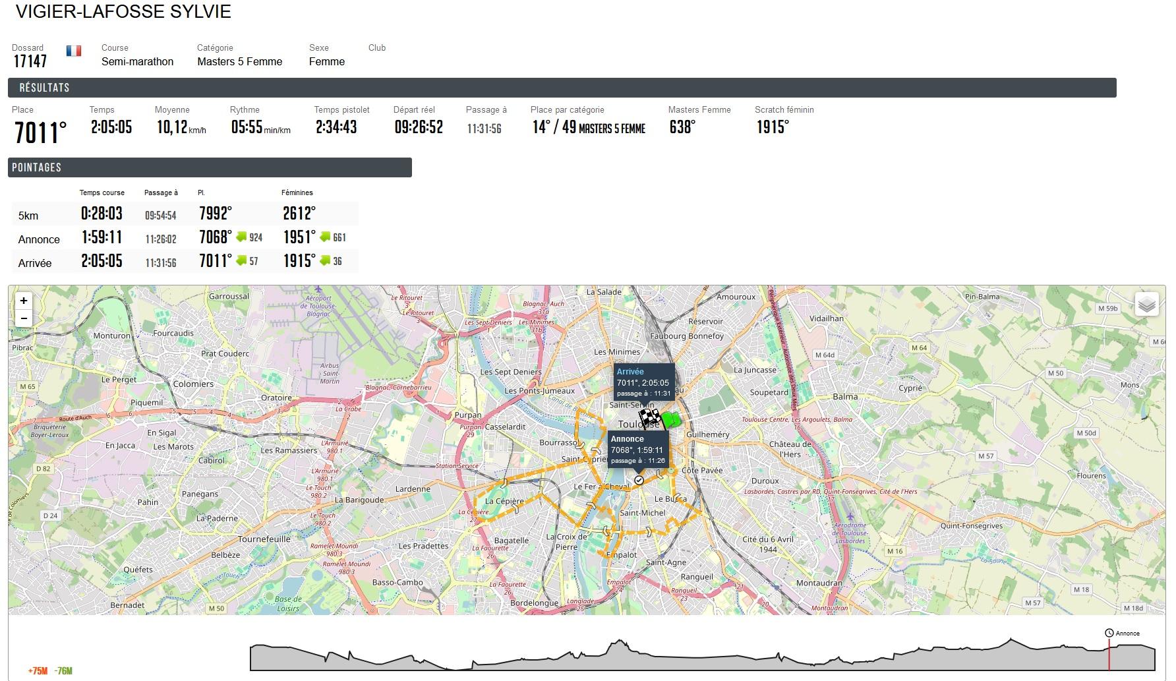The width and height of the screenshot is (1176, 681).
Task: Click the finish time 2:05:05 in results
Action: pos(111,127)
